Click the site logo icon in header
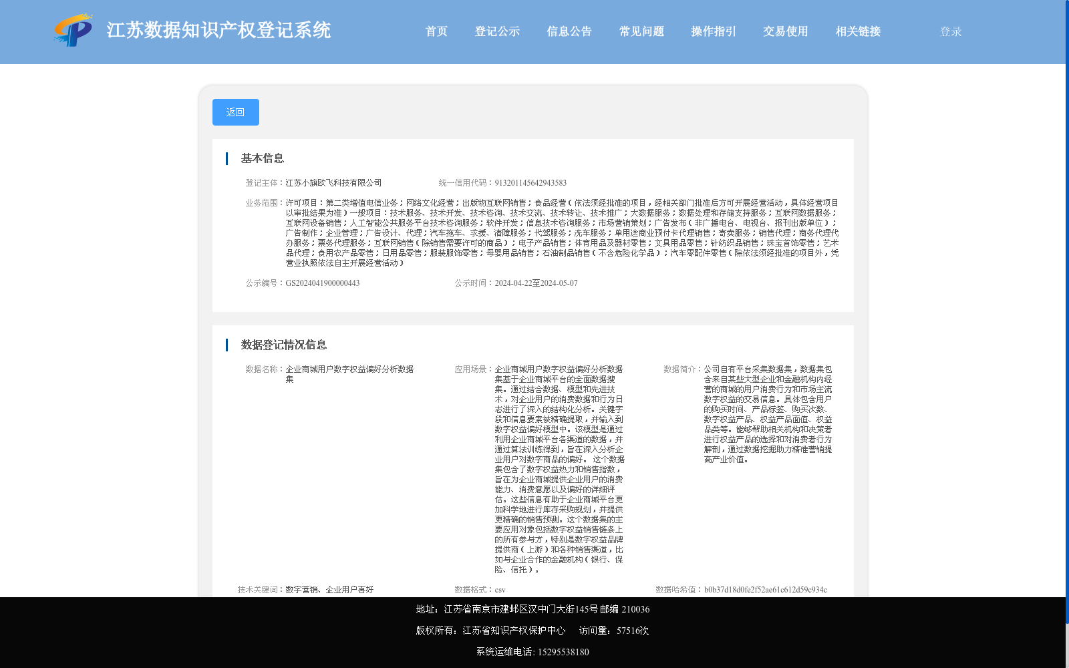The height and width of the screenshot is (668, 1069). coord(73,30)
